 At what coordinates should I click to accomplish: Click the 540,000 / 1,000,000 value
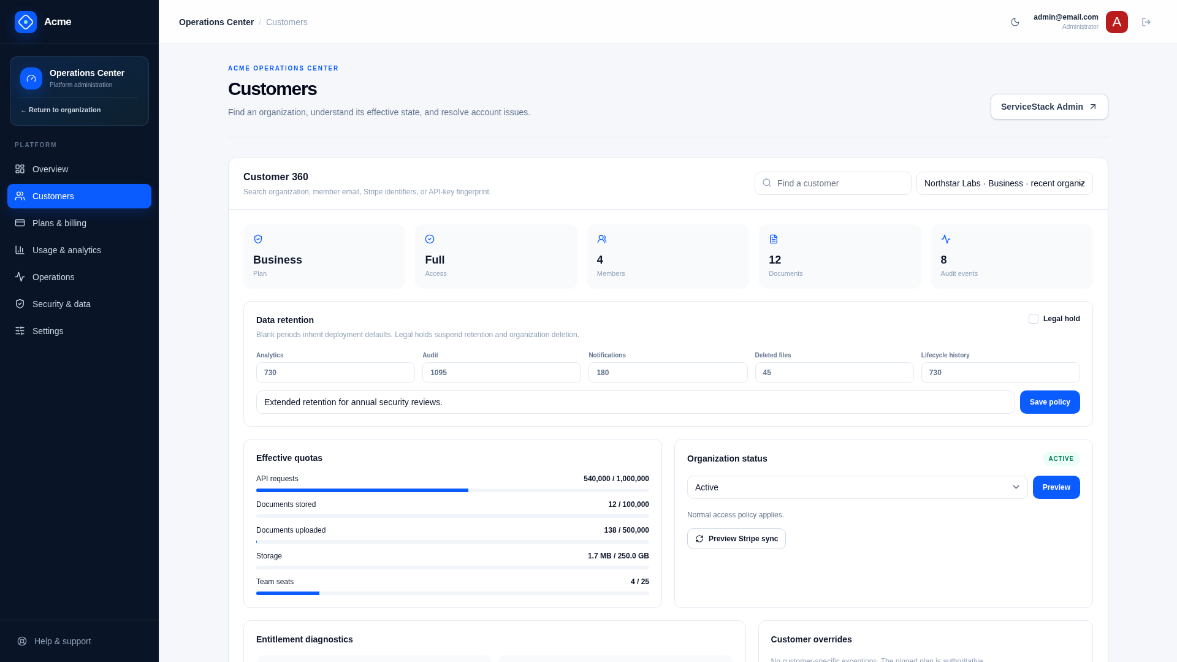616,479
